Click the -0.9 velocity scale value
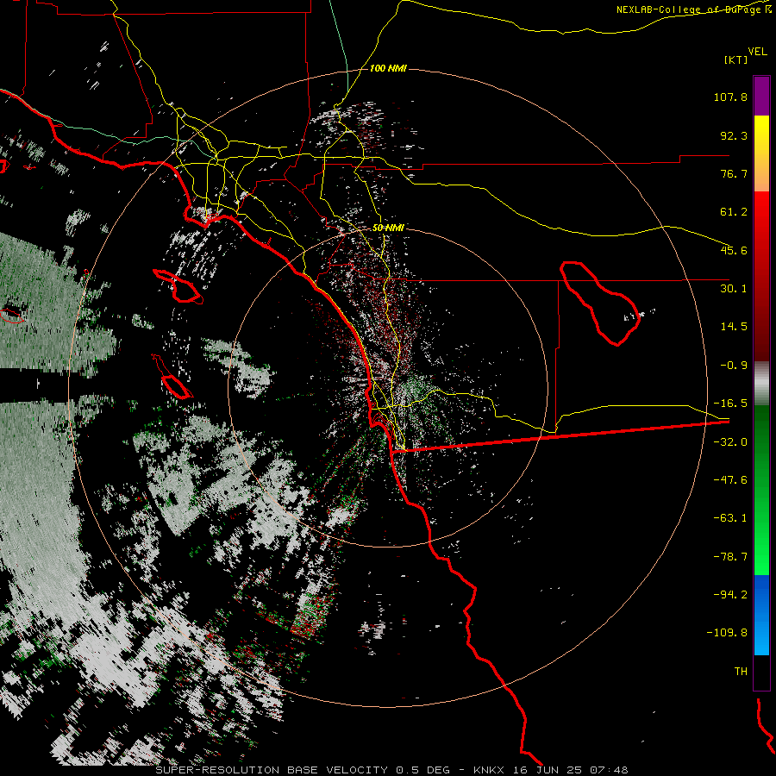 [x=734, y=366]
